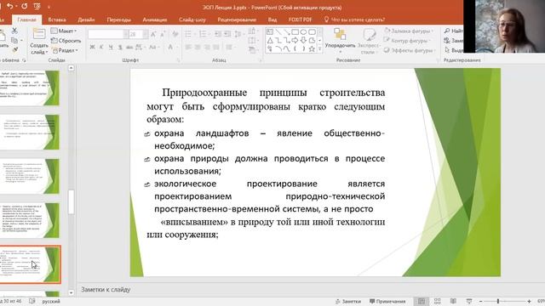Open the Дизайн ribbon tab

tap(86, 20)
